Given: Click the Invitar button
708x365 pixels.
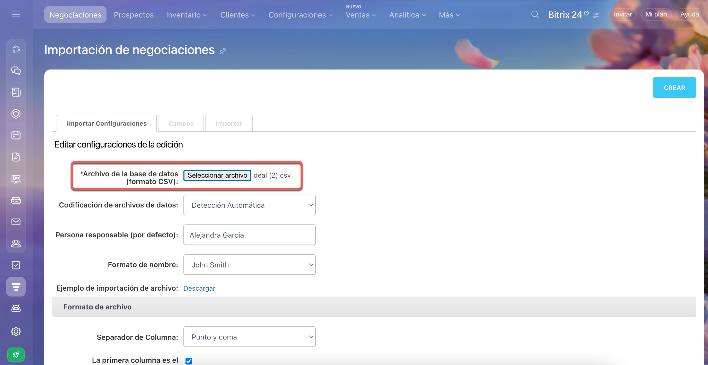Looking at the screenshot, I should click(623, 14).
